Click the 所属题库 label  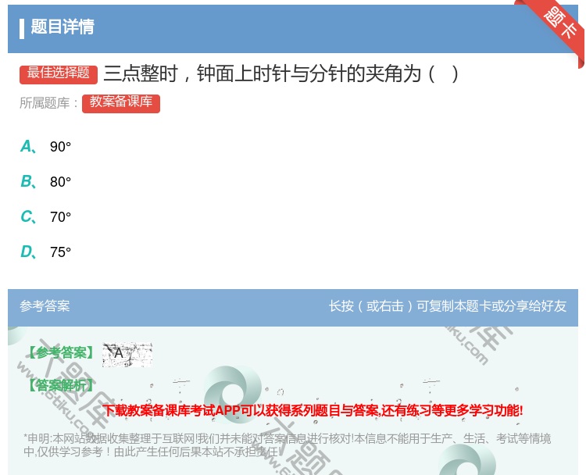[x=48, y=103]
